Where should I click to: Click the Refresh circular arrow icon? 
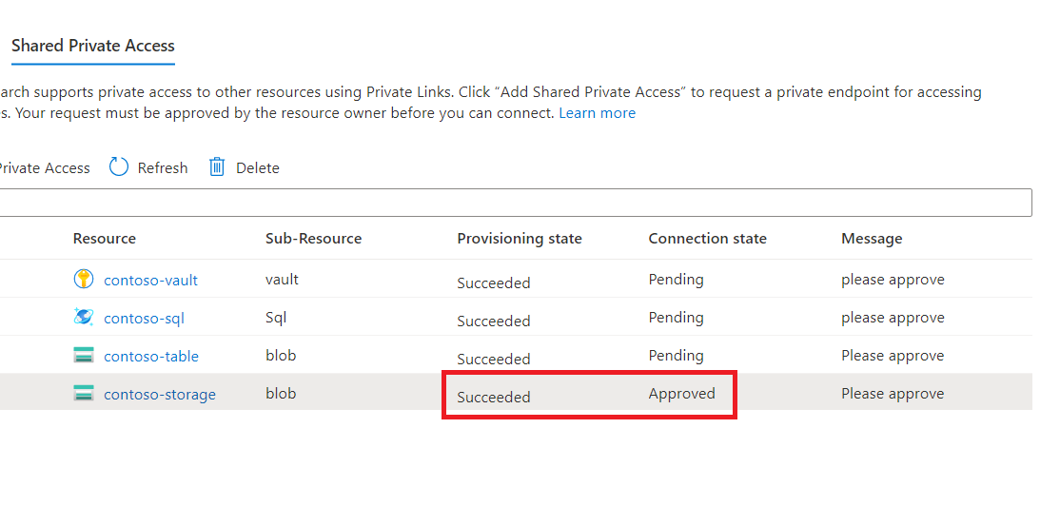pos(119,167)
